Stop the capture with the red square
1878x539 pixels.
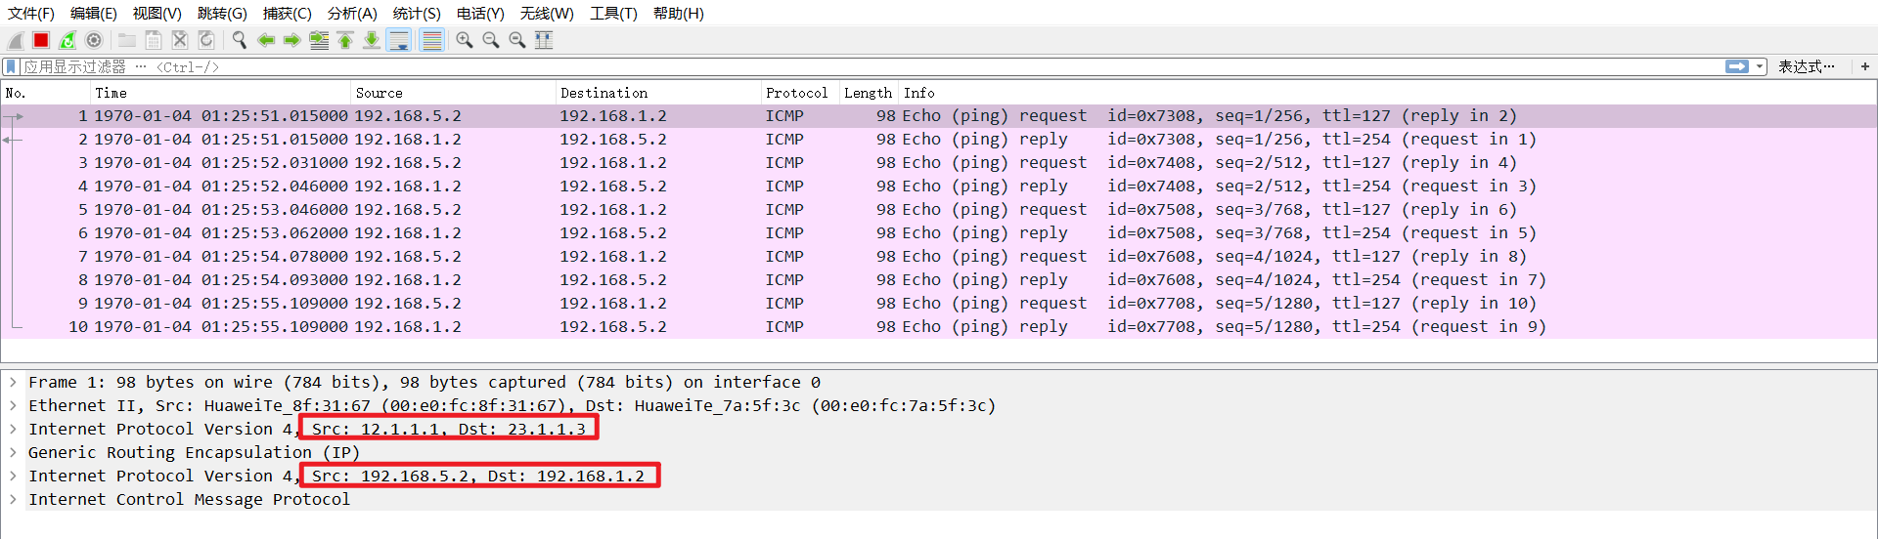[x=41, y=40]
